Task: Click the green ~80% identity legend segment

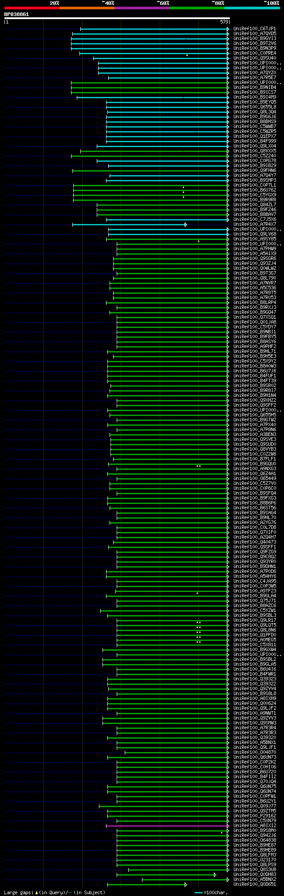Action: coord(197,8)
